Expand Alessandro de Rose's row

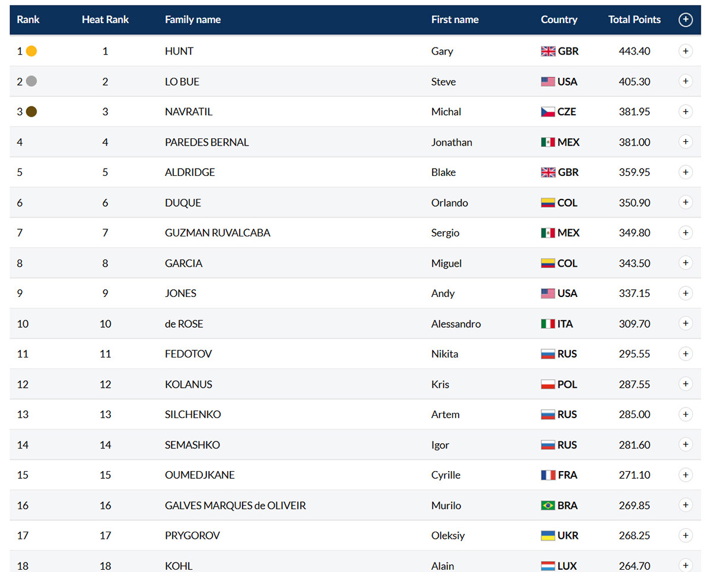(685, 324)
